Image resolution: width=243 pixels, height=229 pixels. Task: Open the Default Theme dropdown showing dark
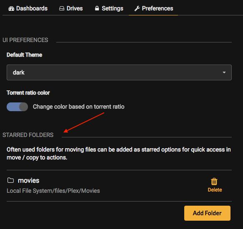click(x=119, y=72)
